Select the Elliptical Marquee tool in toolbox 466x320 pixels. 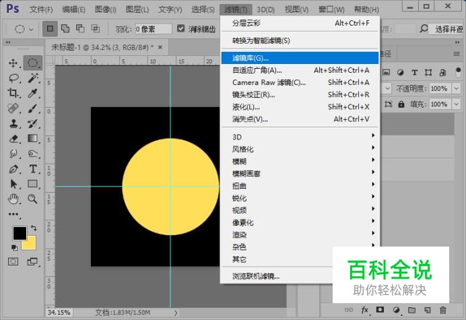tap(33, 63)
